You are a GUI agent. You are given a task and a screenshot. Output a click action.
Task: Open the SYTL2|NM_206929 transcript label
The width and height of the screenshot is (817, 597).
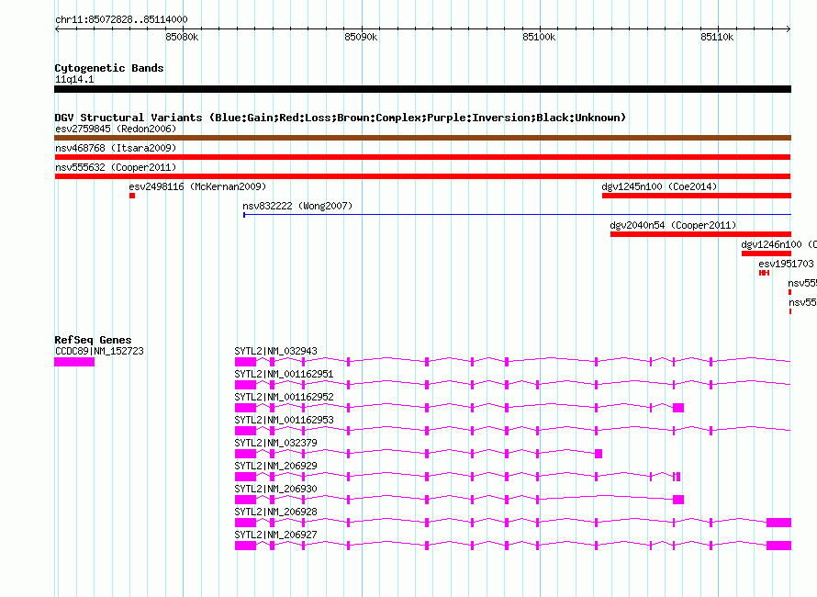[275, 466]
